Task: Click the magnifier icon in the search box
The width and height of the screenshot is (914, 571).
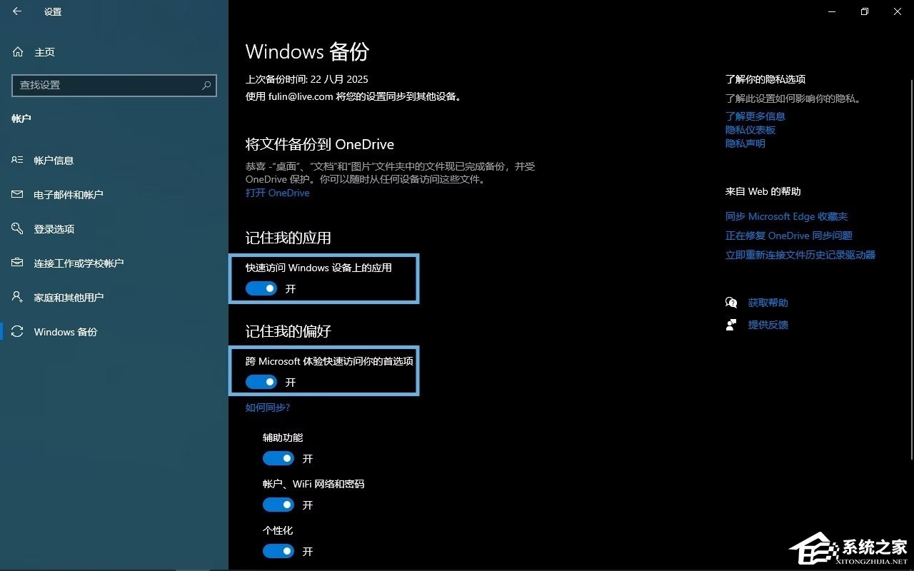Action: pyautogui.click(x=206, y=86)
